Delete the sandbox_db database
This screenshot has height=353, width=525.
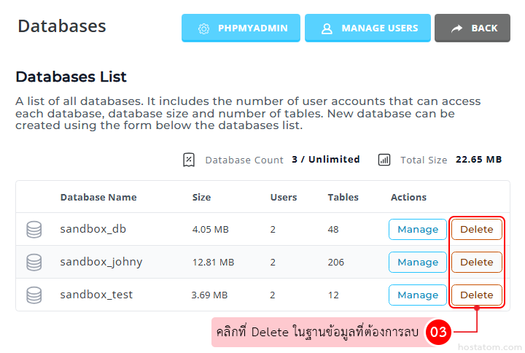point(476,229)
